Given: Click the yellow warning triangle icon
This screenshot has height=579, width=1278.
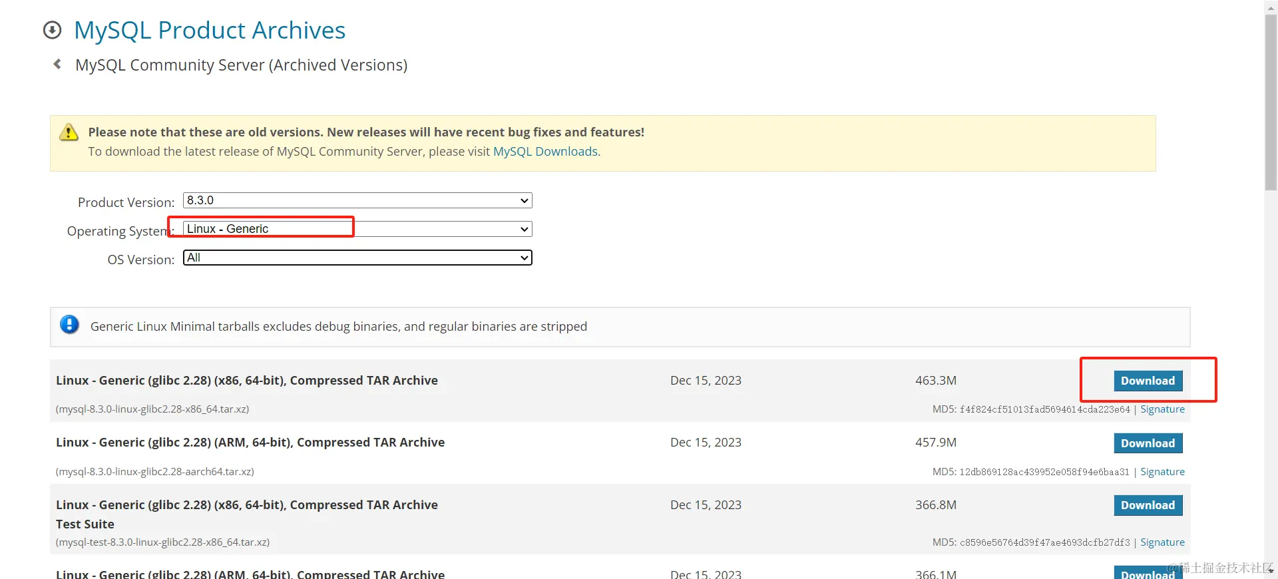Looking at the screenshot, I should coord(69,132).
